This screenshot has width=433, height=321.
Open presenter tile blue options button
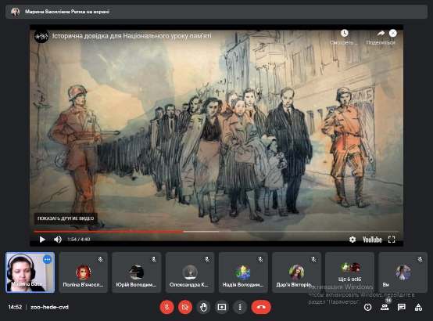click(47, 260)
